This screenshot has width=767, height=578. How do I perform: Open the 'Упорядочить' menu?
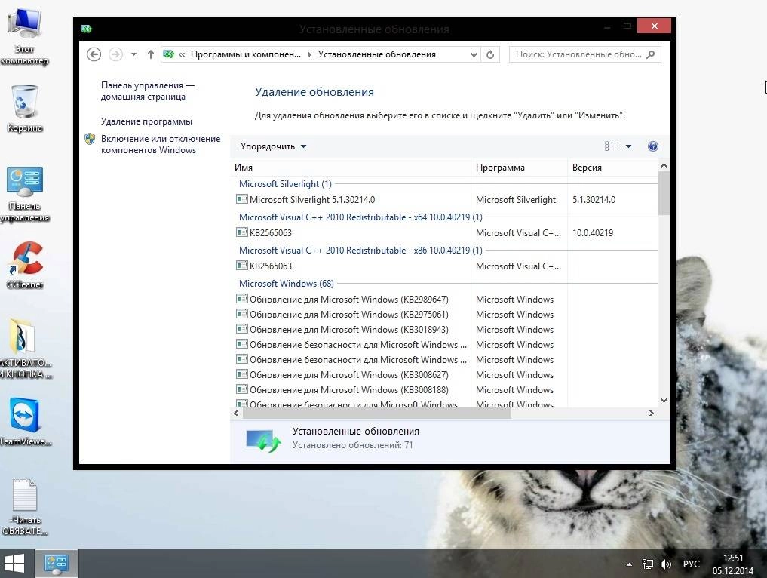coord(273,146)
